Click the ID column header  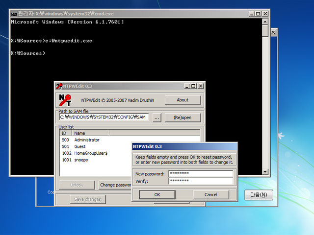coord(66,133)
